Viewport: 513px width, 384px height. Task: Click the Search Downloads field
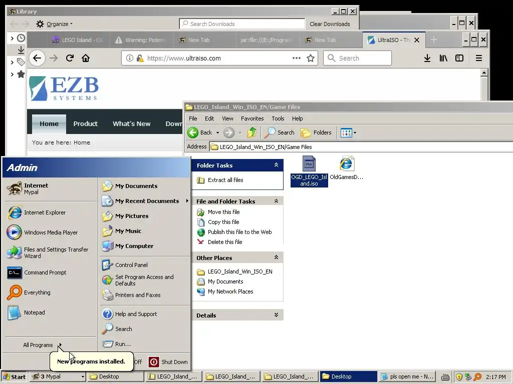click(242, 24)
